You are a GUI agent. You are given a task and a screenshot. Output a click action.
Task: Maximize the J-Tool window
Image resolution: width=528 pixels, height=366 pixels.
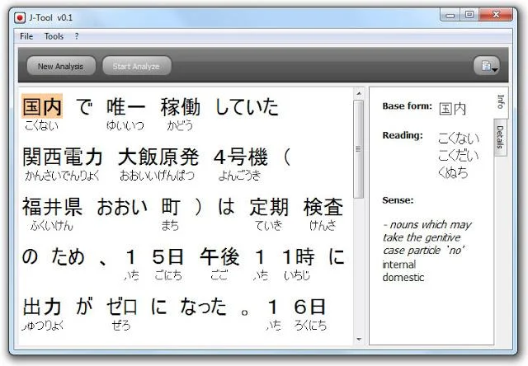[x=469, y=15]
